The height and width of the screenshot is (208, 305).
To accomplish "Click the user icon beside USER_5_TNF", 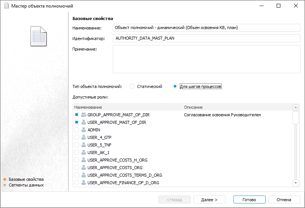I will [84, 145].
